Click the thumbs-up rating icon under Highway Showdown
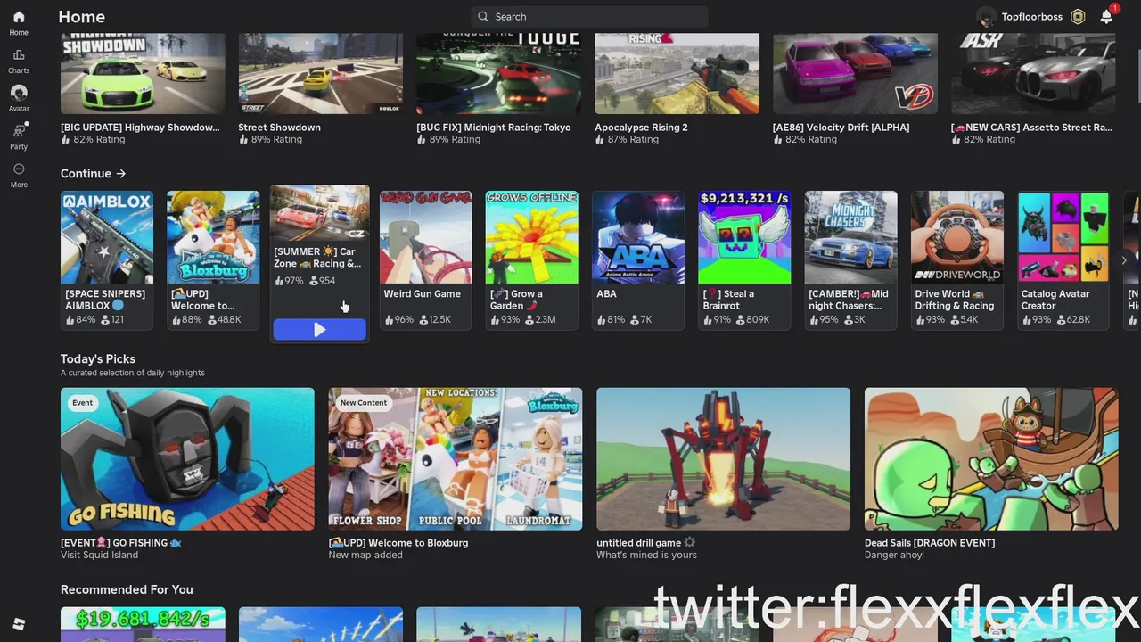 coord(65,139)
